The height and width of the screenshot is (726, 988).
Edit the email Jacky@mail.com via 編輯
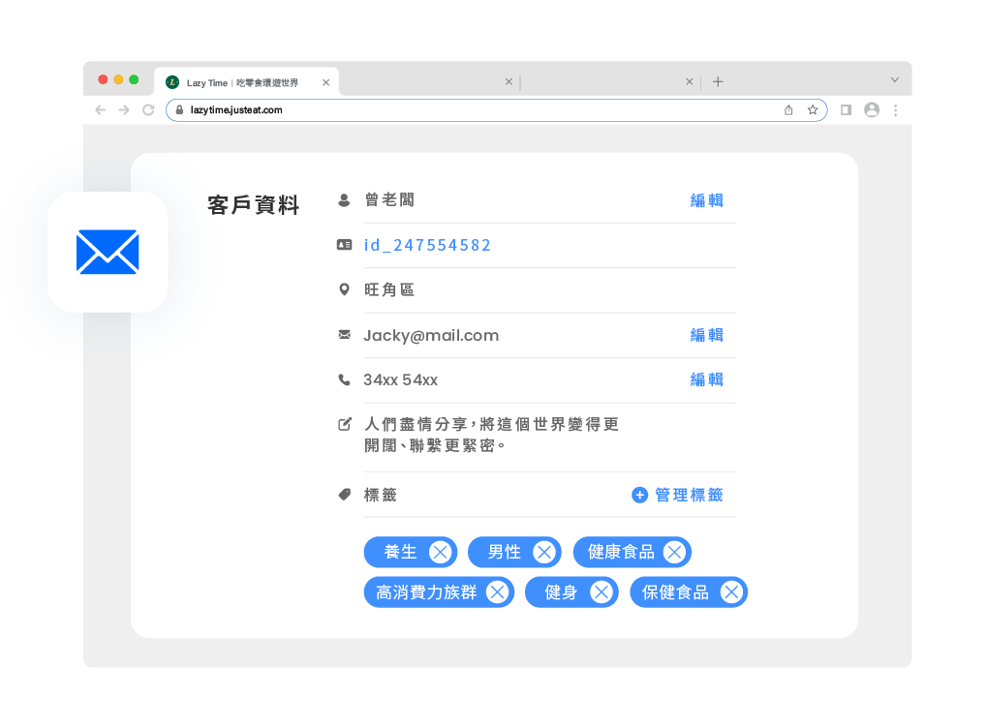[x=706, y=335]
